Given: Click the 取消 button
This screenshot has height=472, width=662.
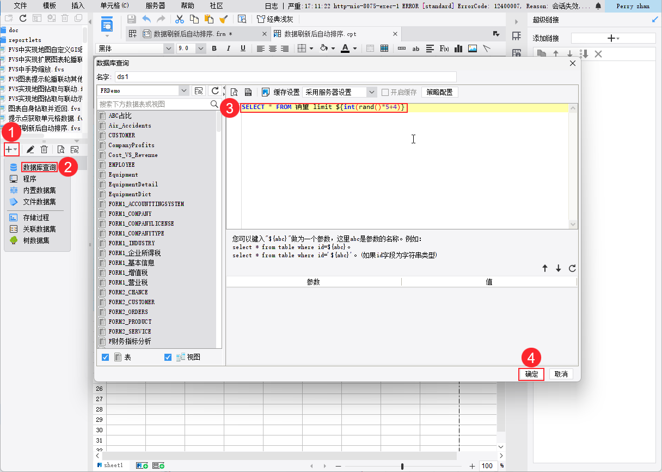Looking at the screenshot, I should (x=561, y=374).
